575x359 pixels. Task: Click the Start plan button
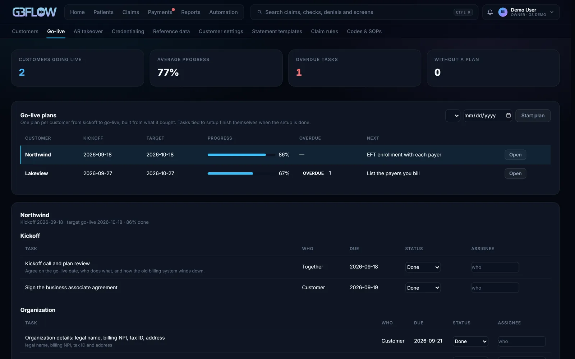[533, 116]
